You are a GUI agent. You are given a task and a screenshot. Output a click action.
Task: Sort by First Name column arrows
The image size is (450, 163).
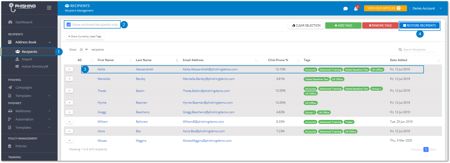click(130, 60)
